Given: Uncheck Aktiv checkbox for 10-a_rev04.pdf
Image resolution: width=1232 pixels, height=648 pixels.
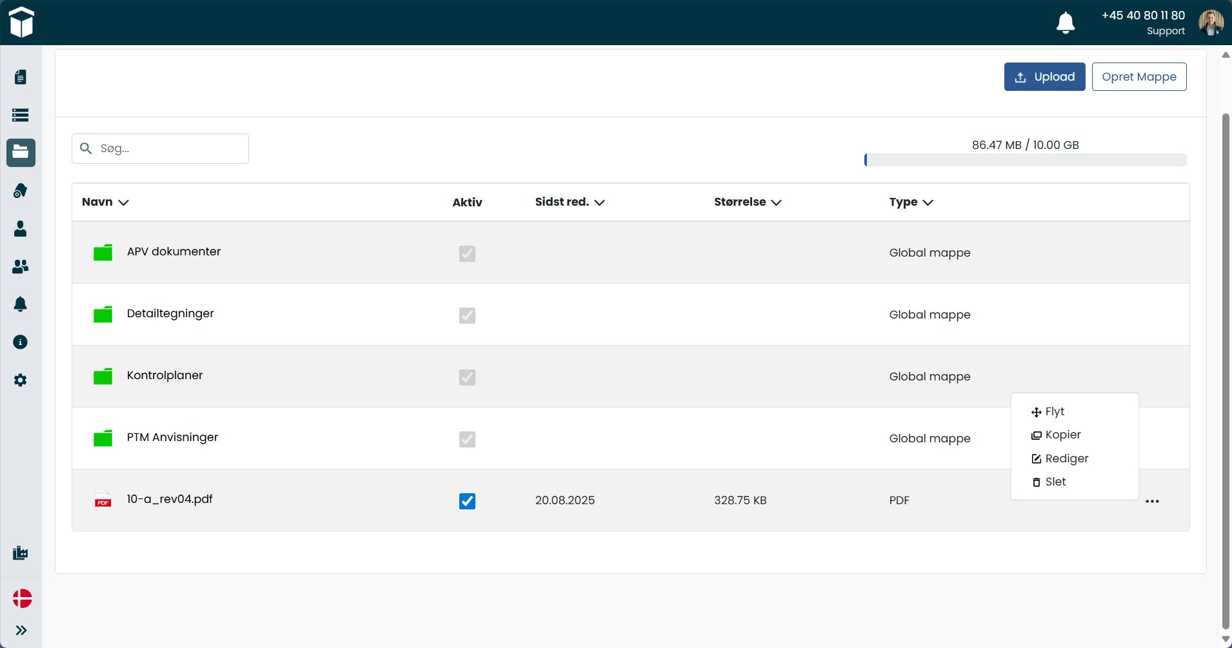Looking at the screenshot, I should coord(467,501).
